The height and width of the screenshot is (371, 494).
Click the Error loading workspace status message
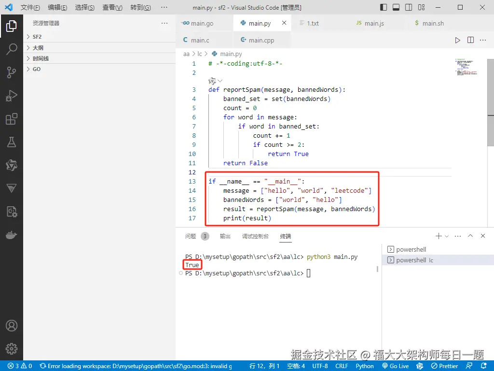(x=136, y=366)
